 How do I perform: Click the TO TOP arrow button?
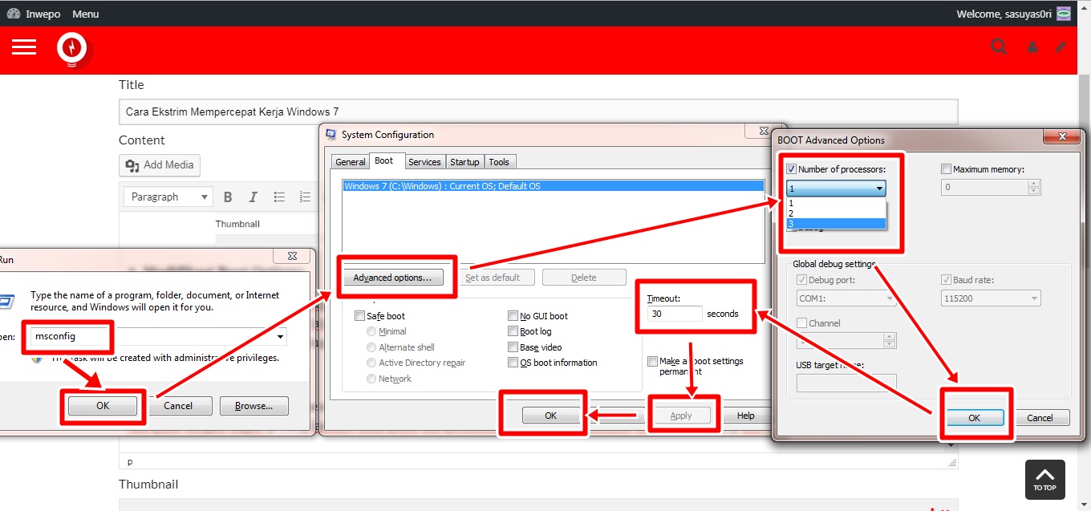pyautogui.click(x=1044, y=479)
